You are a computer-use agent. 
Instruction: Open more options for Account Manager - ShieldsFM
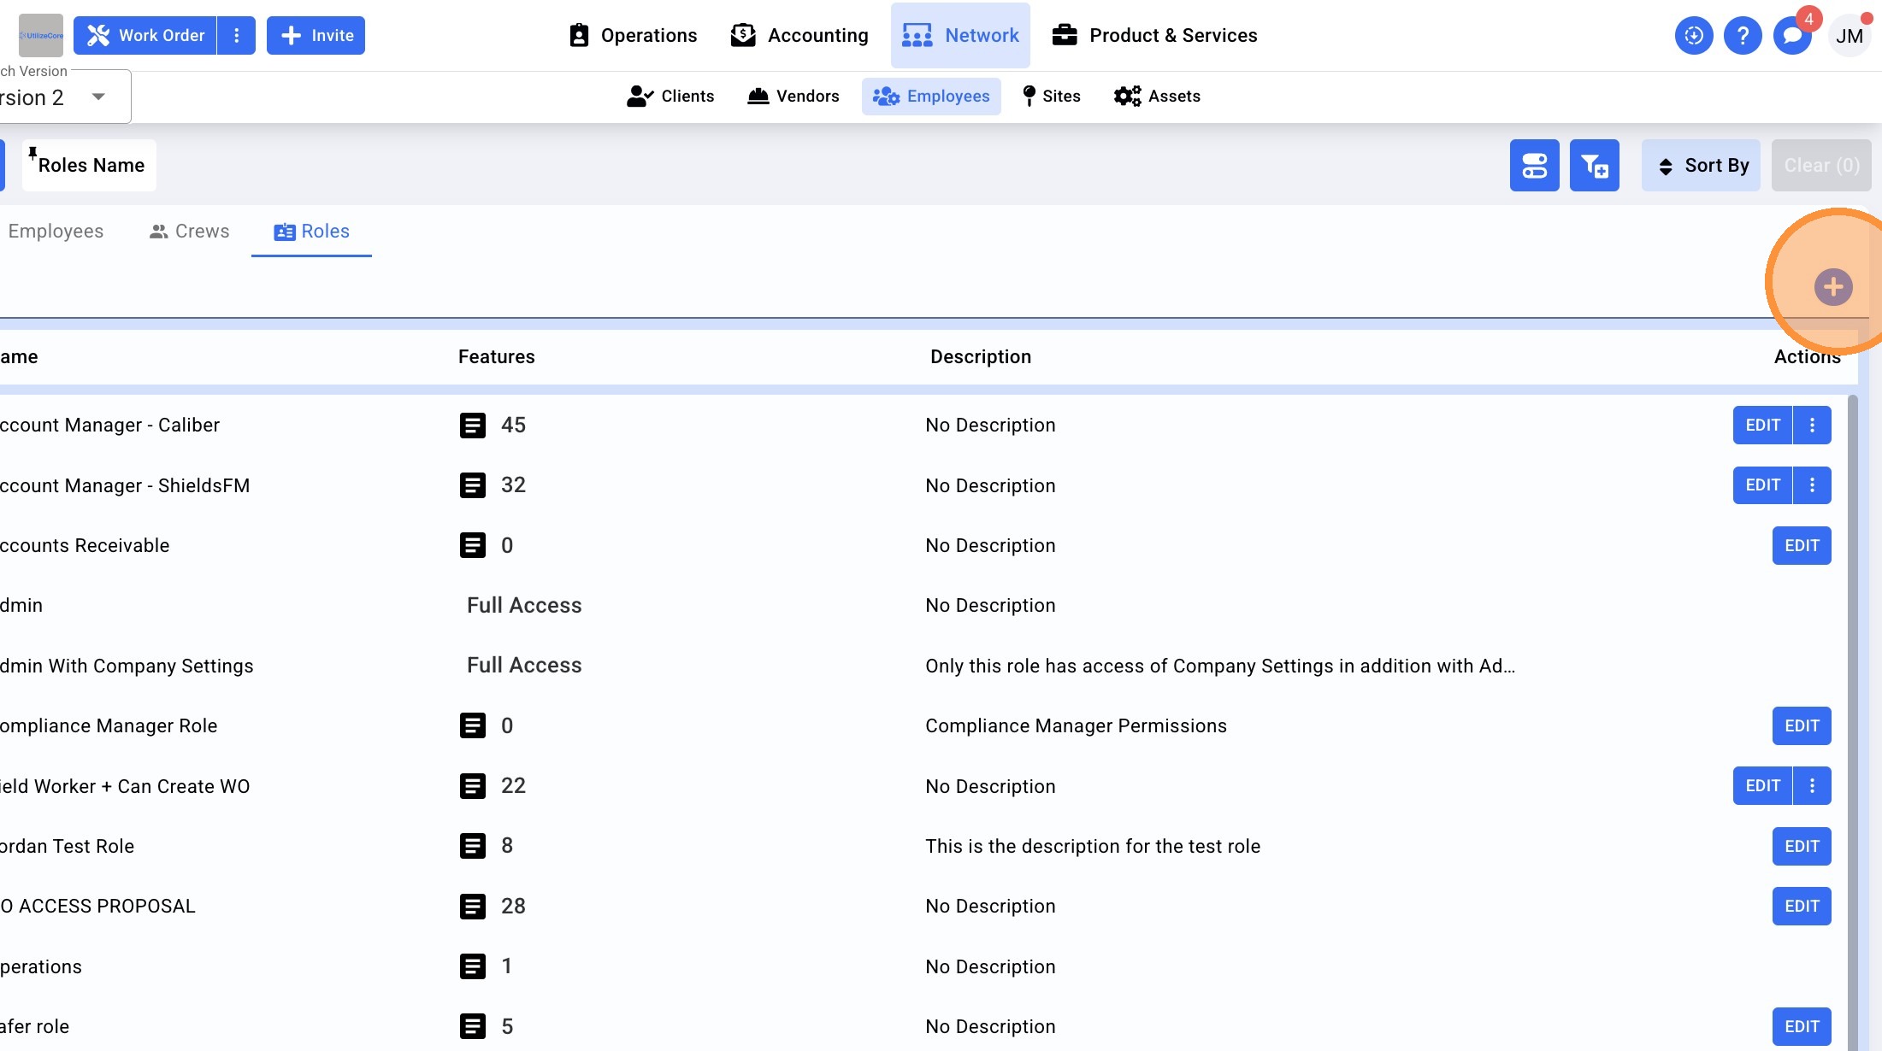coord(1812,485)
